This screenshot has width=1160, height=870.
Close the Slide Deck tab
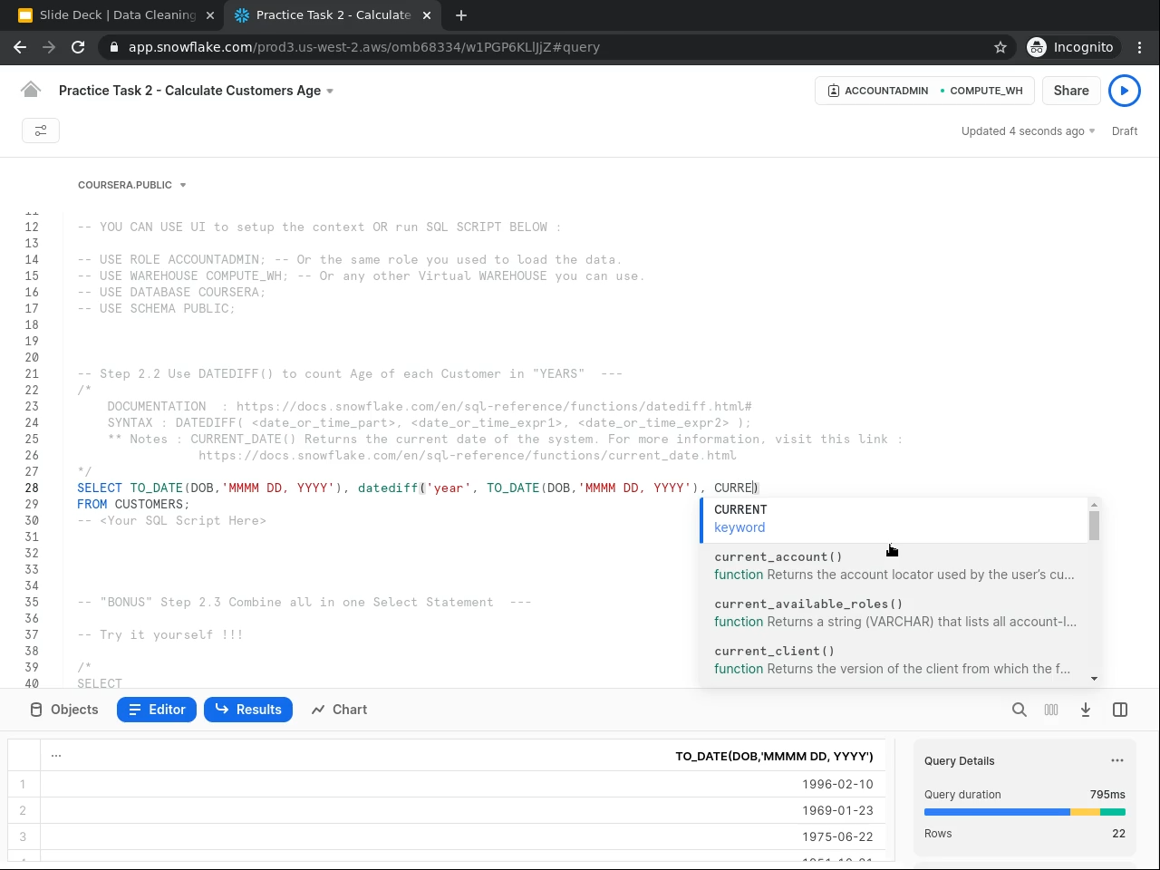(x=210, y=15)
